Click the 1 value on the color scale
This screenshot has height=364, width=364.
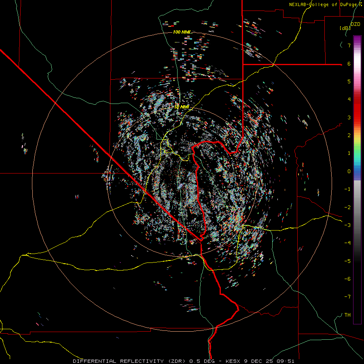(349, 153)
